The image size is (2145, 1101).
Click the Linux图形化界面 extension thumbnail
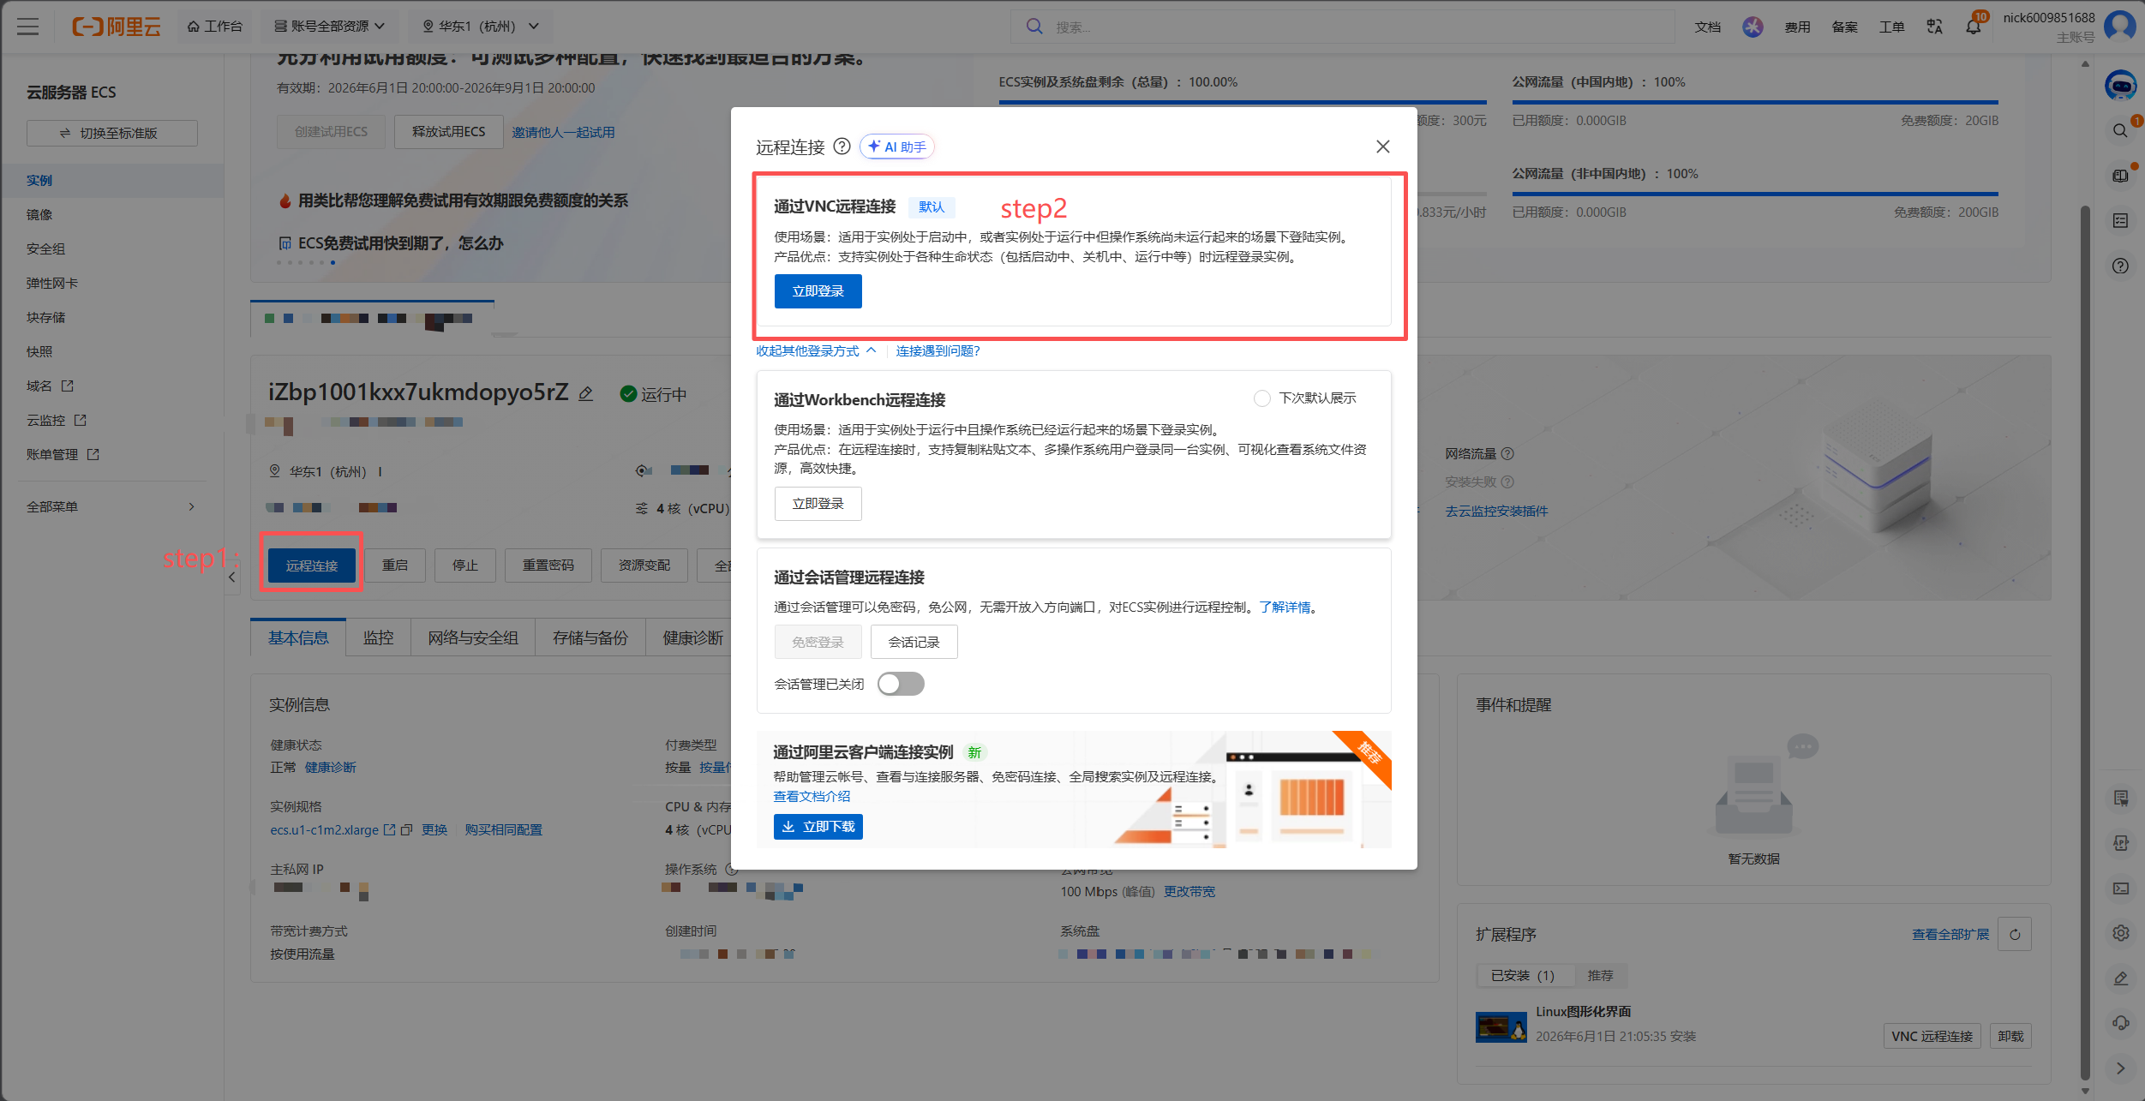point(1501,1026)
